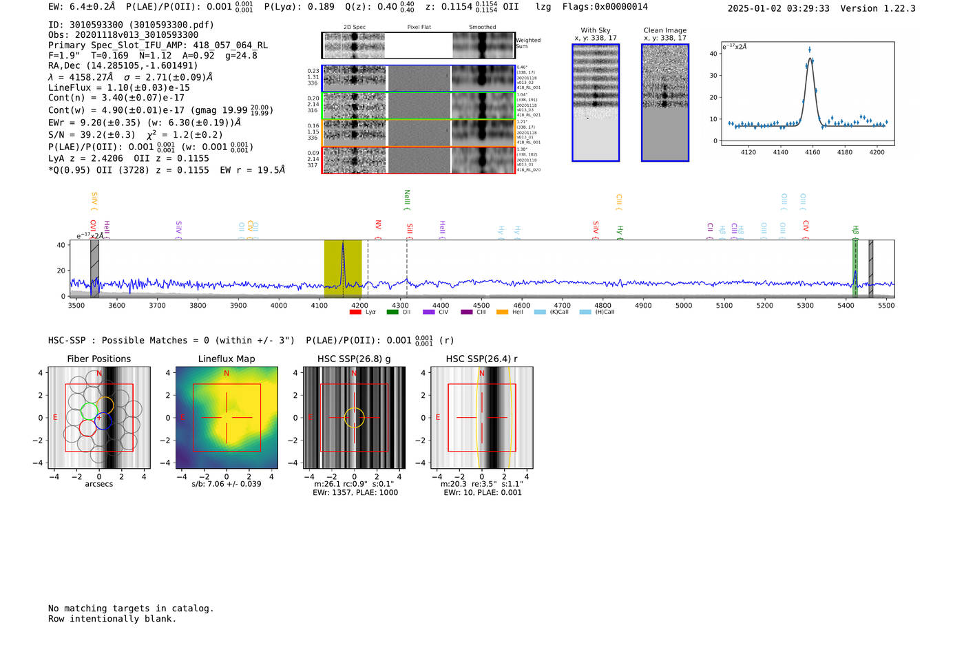Click the HSC SSP(26.4) r image
964x656 pixels.
(482, 418)
